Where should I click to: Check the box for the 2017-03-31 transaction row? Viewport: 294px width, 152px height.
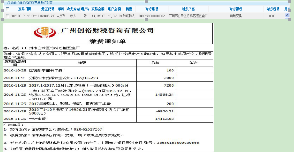pyautogui.click(x=7, y=16)
